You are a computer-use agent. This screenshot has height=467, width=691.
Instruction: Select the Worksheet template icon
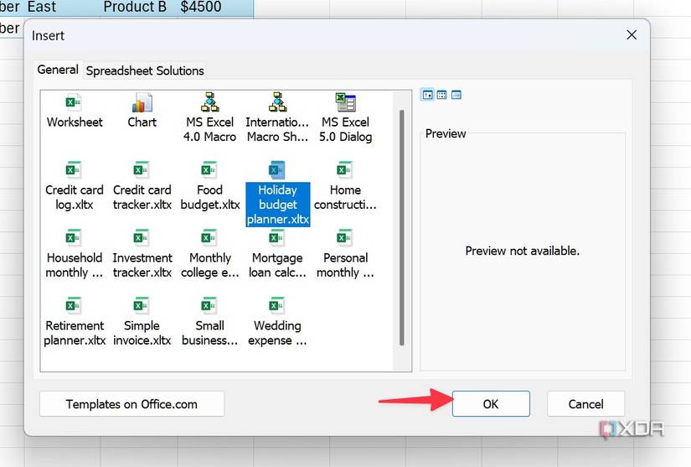coord(73,102)
